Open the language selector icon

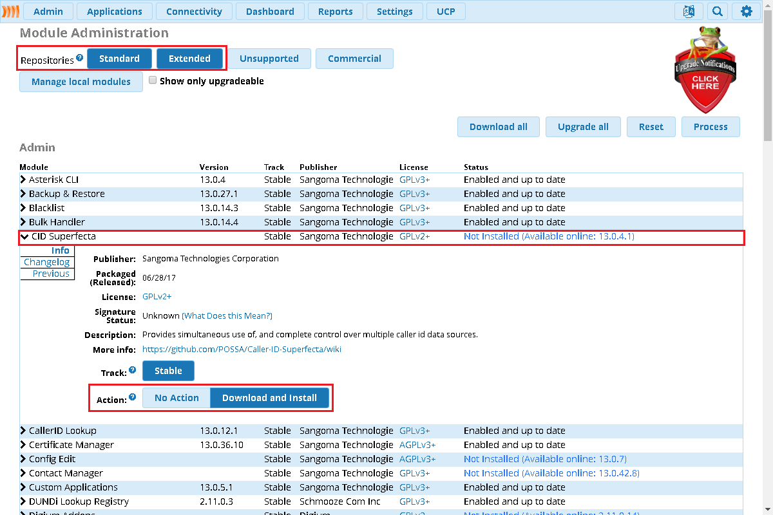click(689, 12)
